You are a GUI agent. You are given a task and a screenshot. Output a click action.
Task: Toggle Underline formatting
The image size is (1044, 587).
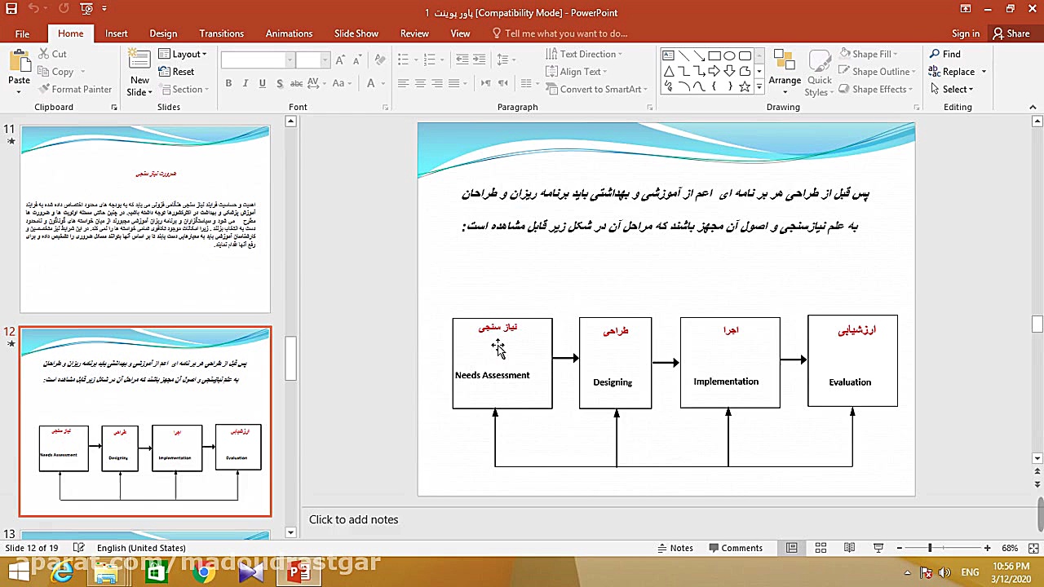[x=262, y=83]
